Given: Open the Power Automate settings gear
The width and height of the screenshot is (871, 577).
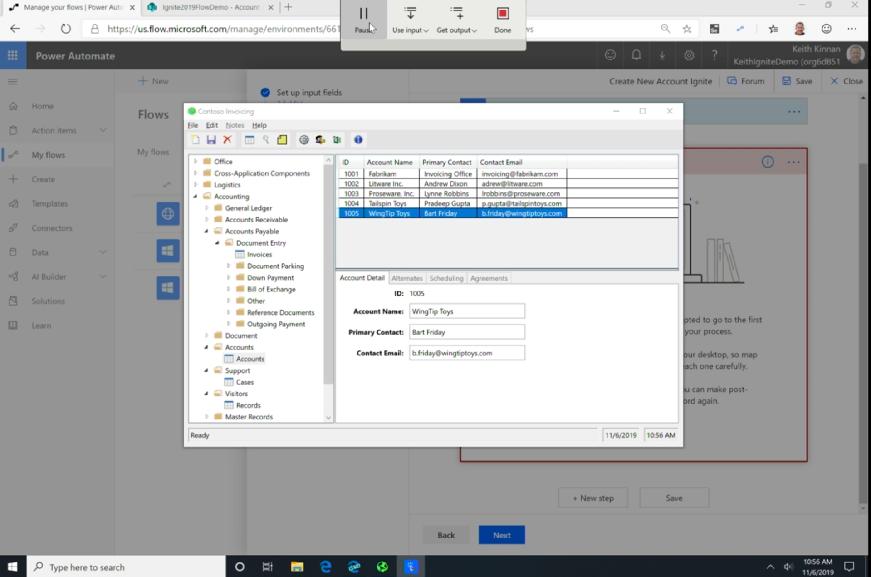Looking at the screenshot, I should (689, 55).
